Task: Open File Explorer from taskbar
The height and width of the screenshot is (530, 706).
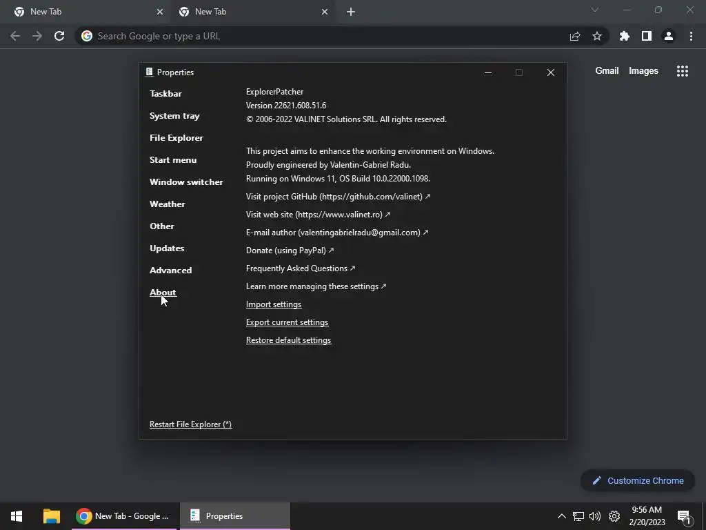Action: point(51,516)
